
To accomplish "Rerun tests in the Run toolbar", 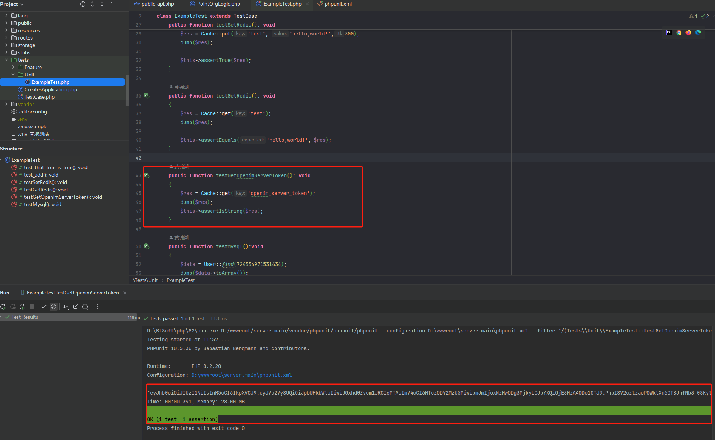I will [x=3, y=307].
